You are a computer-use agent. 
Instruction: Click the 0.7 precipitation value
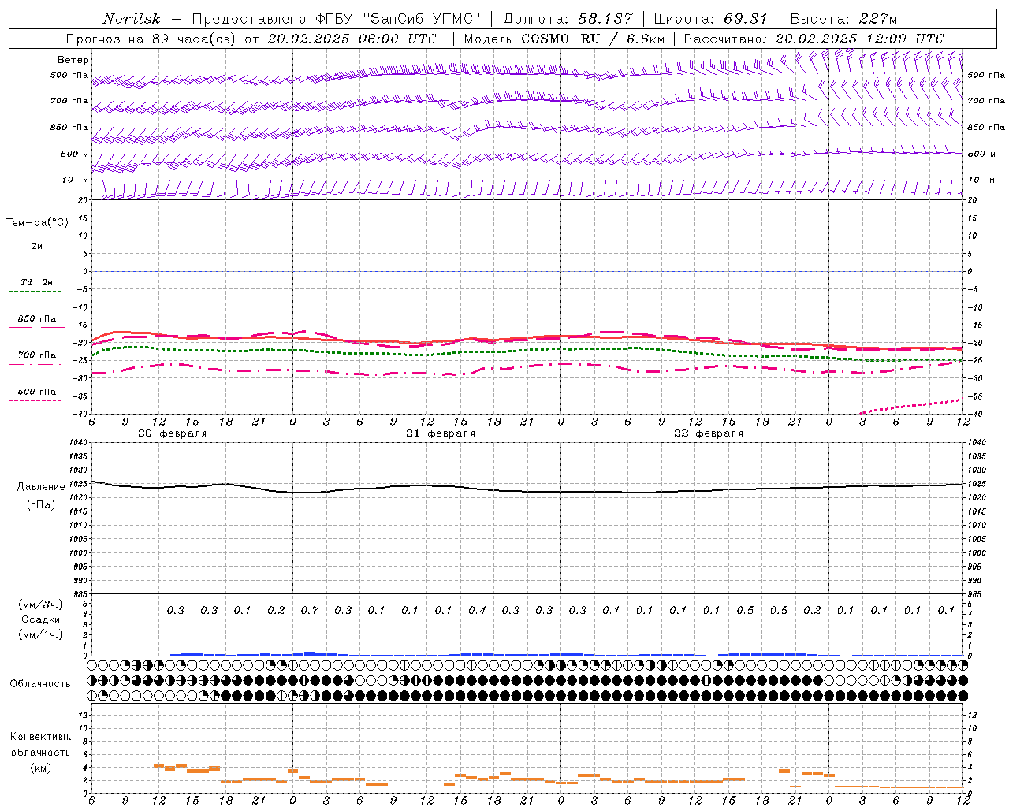tap(310, 610)
